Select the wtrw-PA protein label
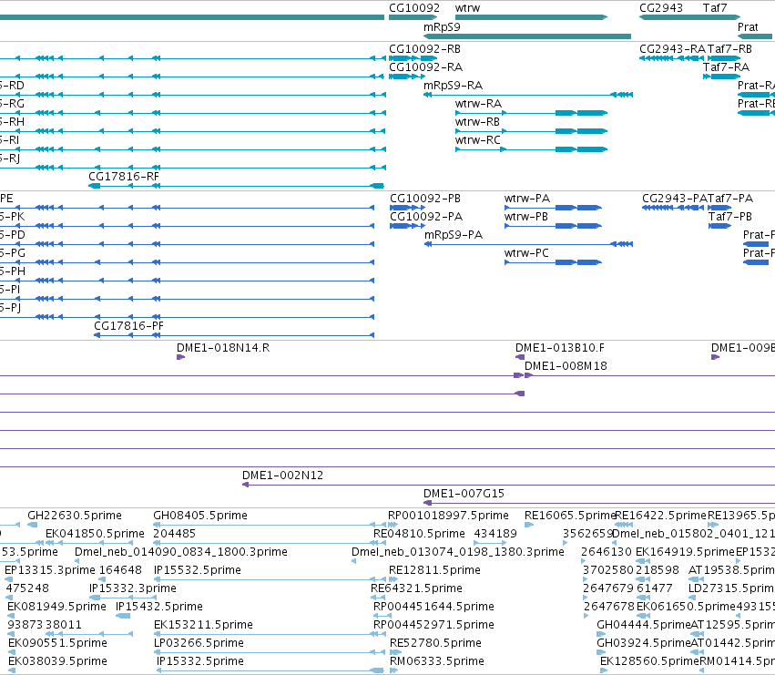This screenshot has width=775, height=675. pyautogui.click(x=527, y=199)
